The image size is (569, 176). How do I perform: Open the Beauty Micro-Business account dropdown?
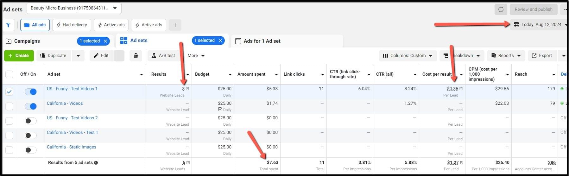coord(74,8)
